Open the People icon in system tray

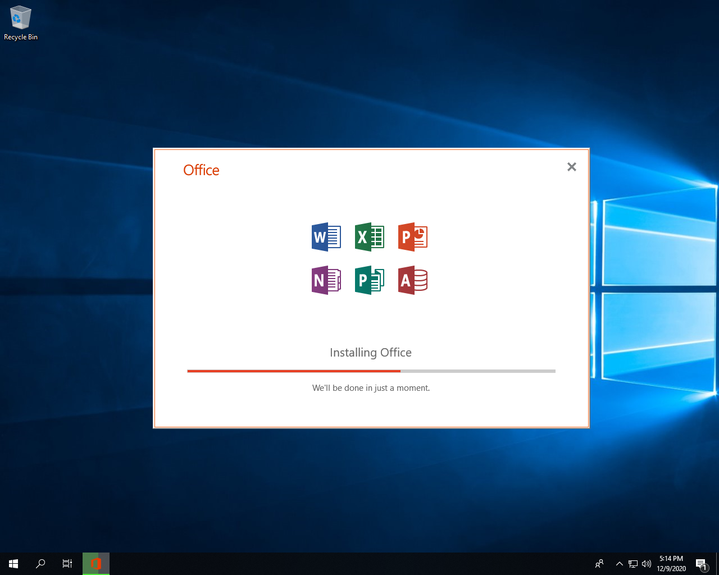tap(599, 564)
